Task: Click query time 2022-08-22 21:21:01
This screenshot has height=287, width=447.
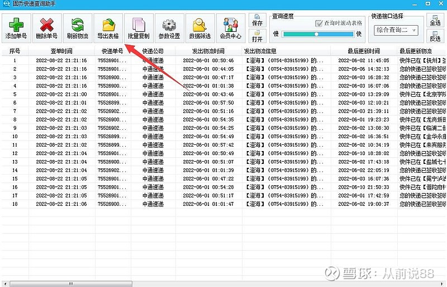Action: point(61,102)
